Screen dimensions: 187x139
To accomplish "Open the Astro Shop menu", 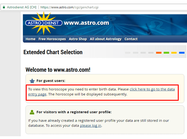I will pos(78,39).
